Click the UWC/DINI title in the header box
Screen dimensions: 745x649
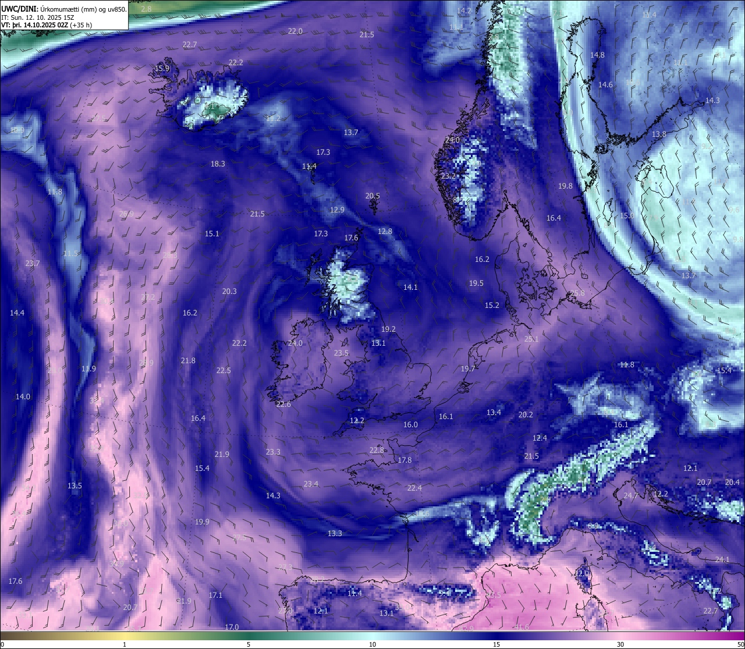20,9
